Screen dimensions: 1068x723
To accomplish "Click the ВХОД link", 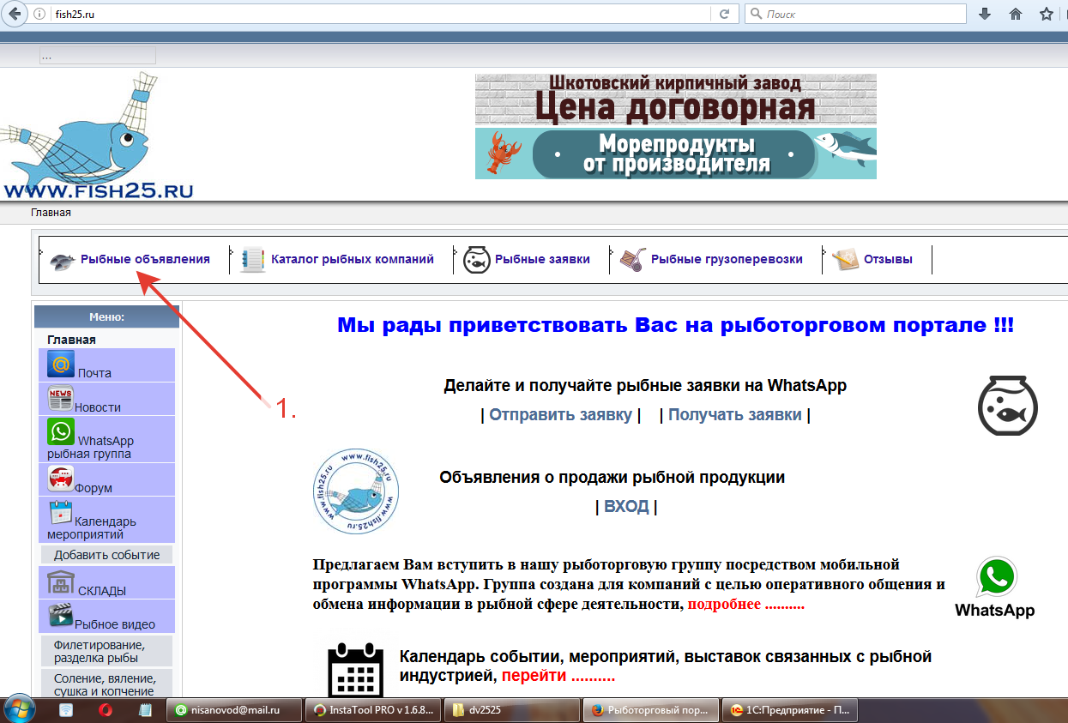I will [x=626, y=507].
